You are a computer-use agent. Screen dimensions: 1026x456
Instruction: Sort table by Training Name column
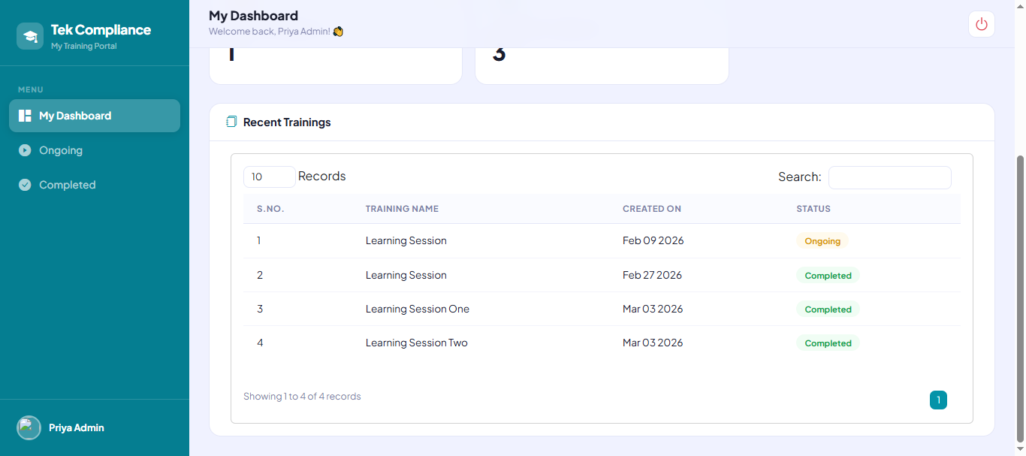(x=402, y=209)
